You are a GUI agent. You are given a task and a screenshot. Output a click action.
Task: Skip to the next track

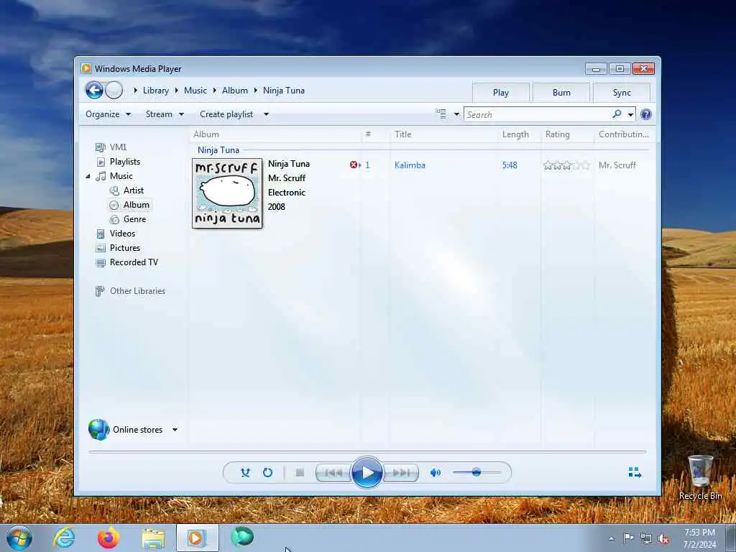401,473
